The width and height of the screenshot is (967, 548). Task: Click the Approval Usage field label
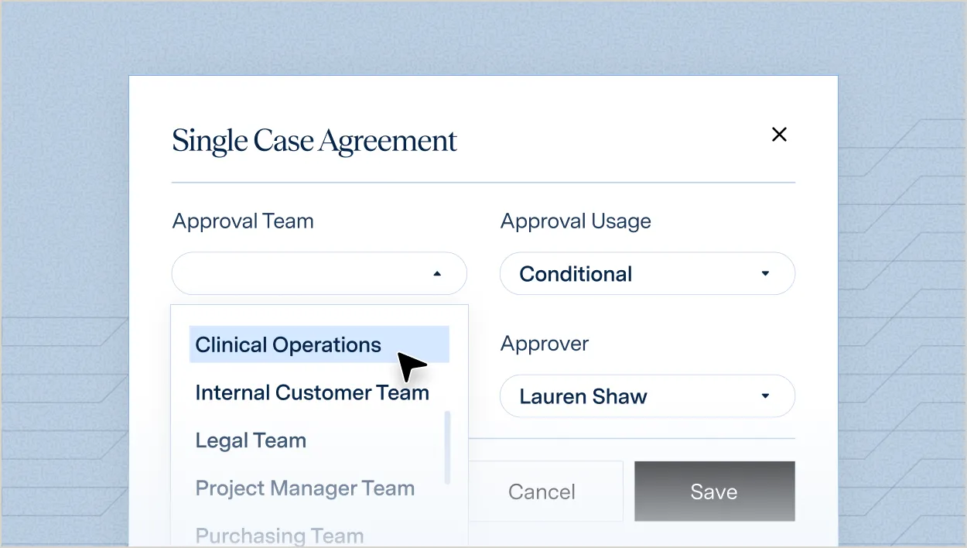[x=576, y=221]
